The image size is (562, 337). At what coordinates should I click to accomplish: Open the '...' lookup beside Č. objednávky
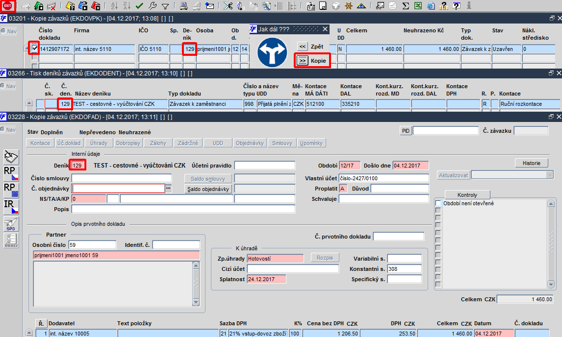[168, 189]
